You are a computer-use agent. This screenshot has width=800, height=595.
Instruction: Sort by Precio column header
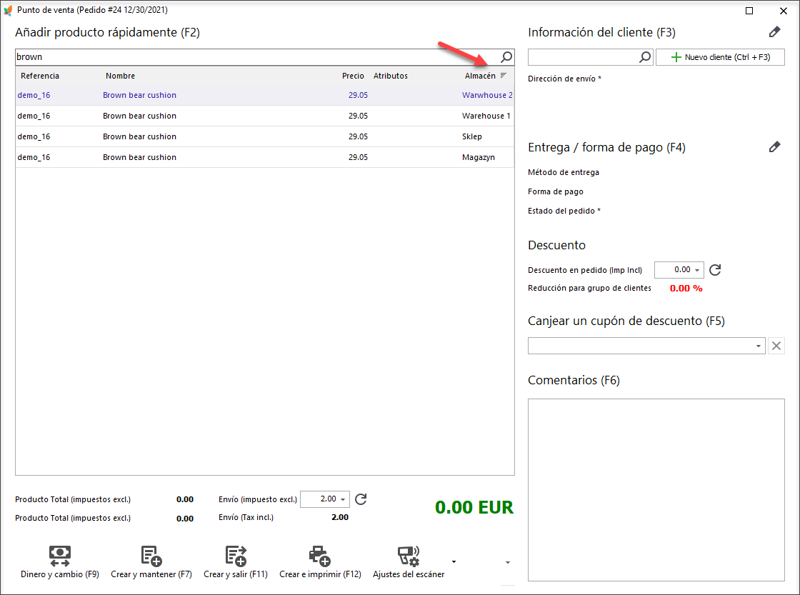353,76
